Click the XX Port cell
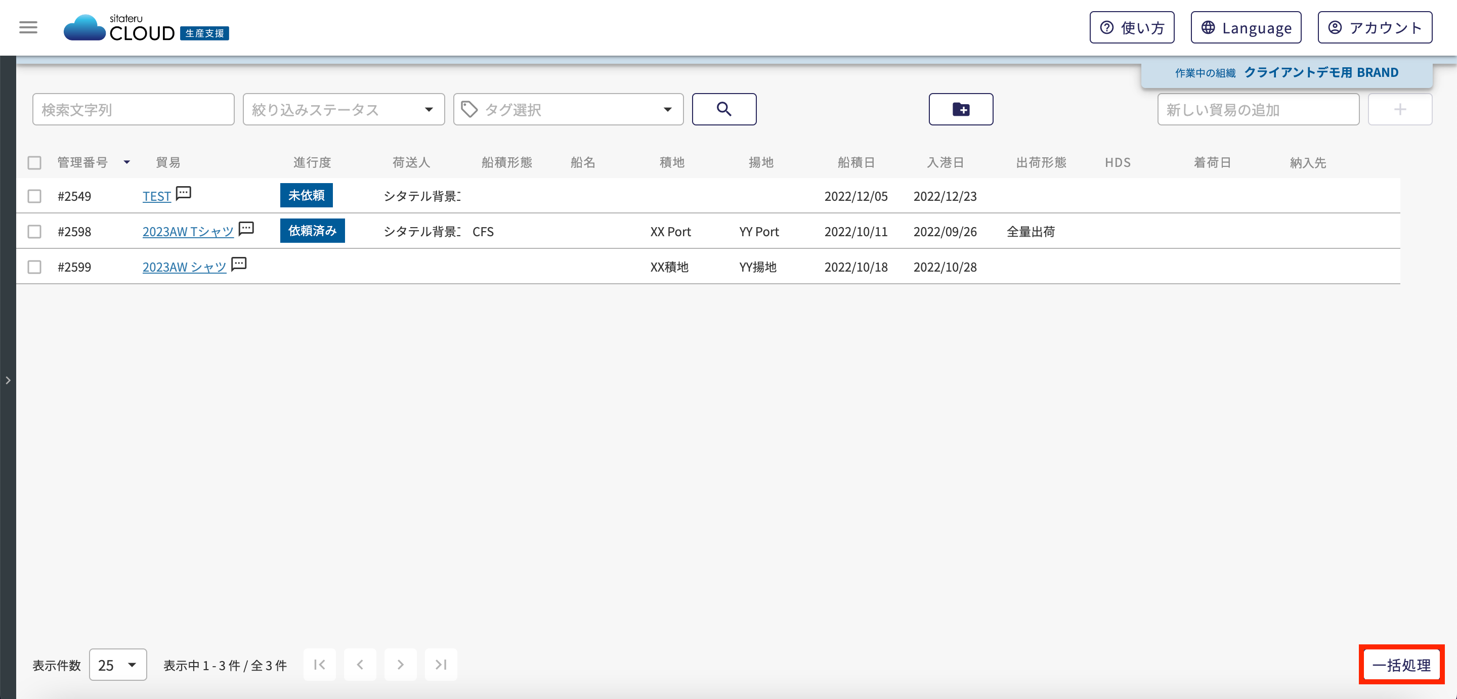Viewport: 1457px width, 699px height. click(x=671, y=232)
